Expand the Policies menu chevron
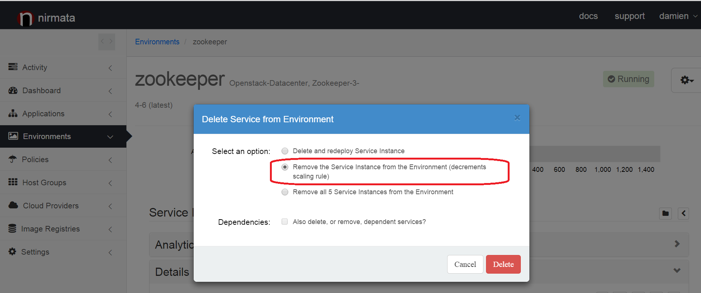 click(110, 160)
